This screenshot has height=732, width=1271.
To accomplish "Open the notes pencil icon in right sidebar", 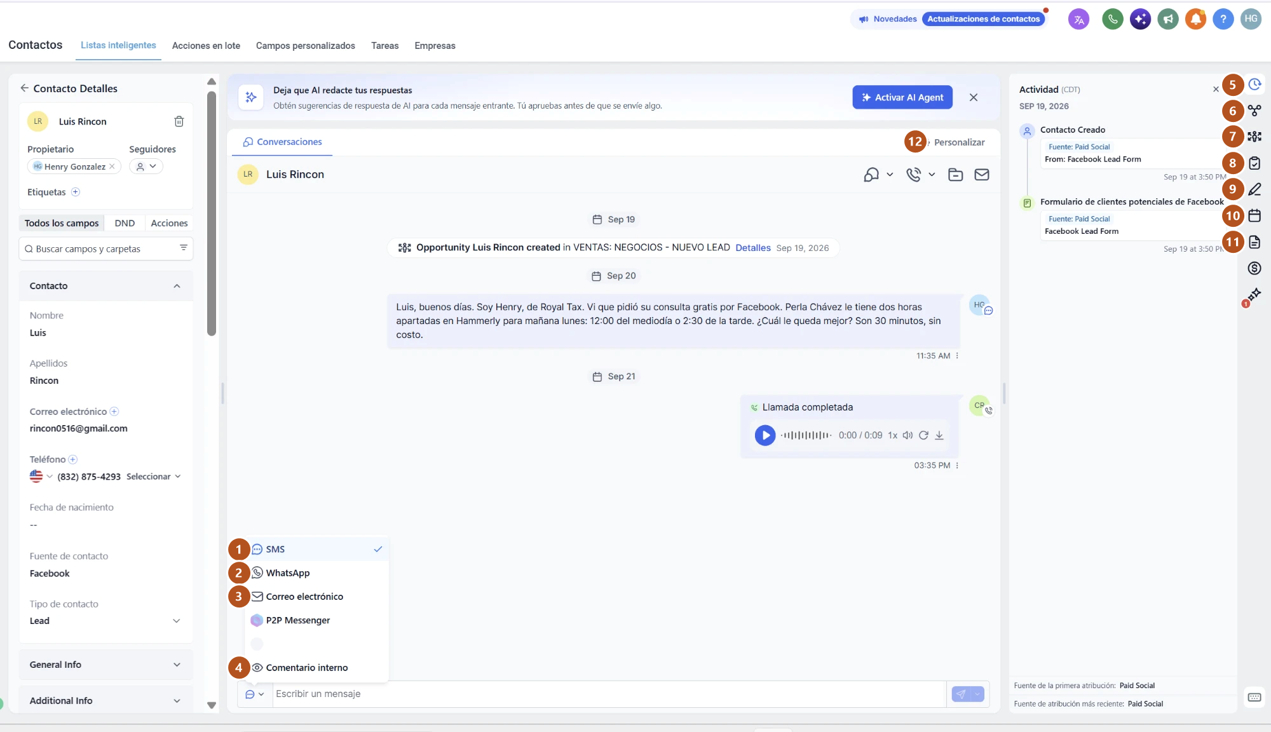I will [x=1254, y=189].
